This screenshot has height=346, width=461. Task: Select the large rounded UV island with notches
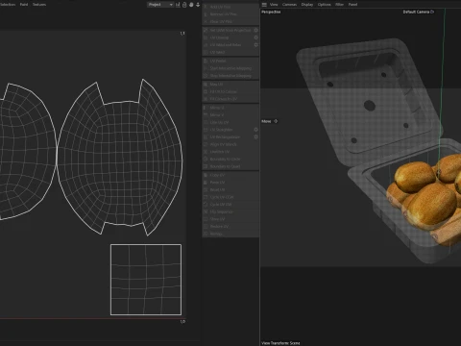120,158
